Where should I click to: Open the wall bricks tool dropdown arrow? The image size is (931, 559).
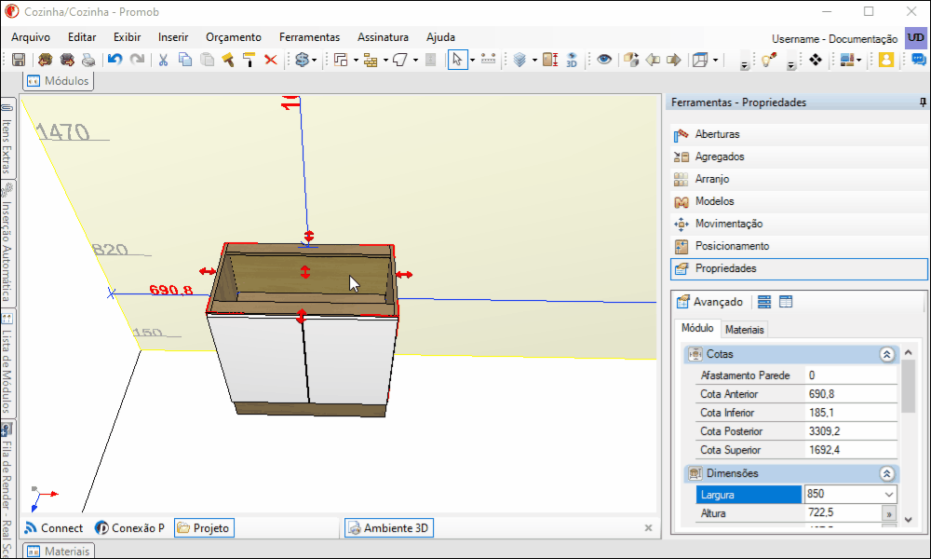(x=385, y=60)
